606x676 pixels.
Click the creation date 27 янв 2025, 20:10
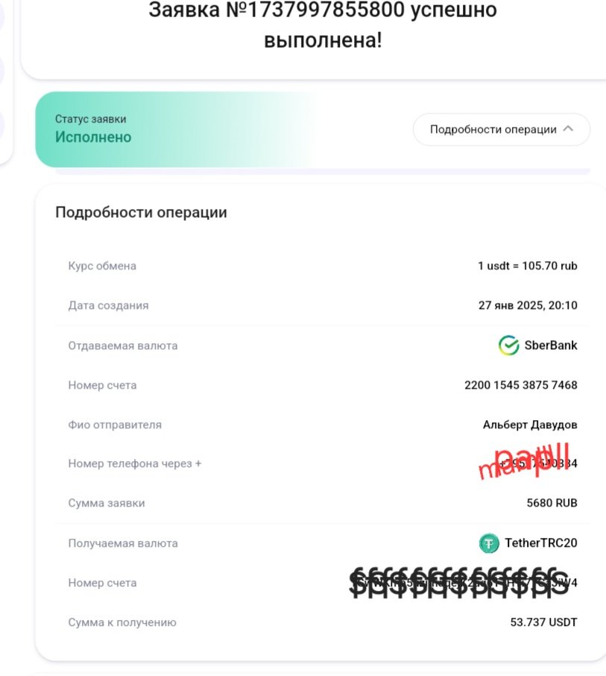point(528,306)
